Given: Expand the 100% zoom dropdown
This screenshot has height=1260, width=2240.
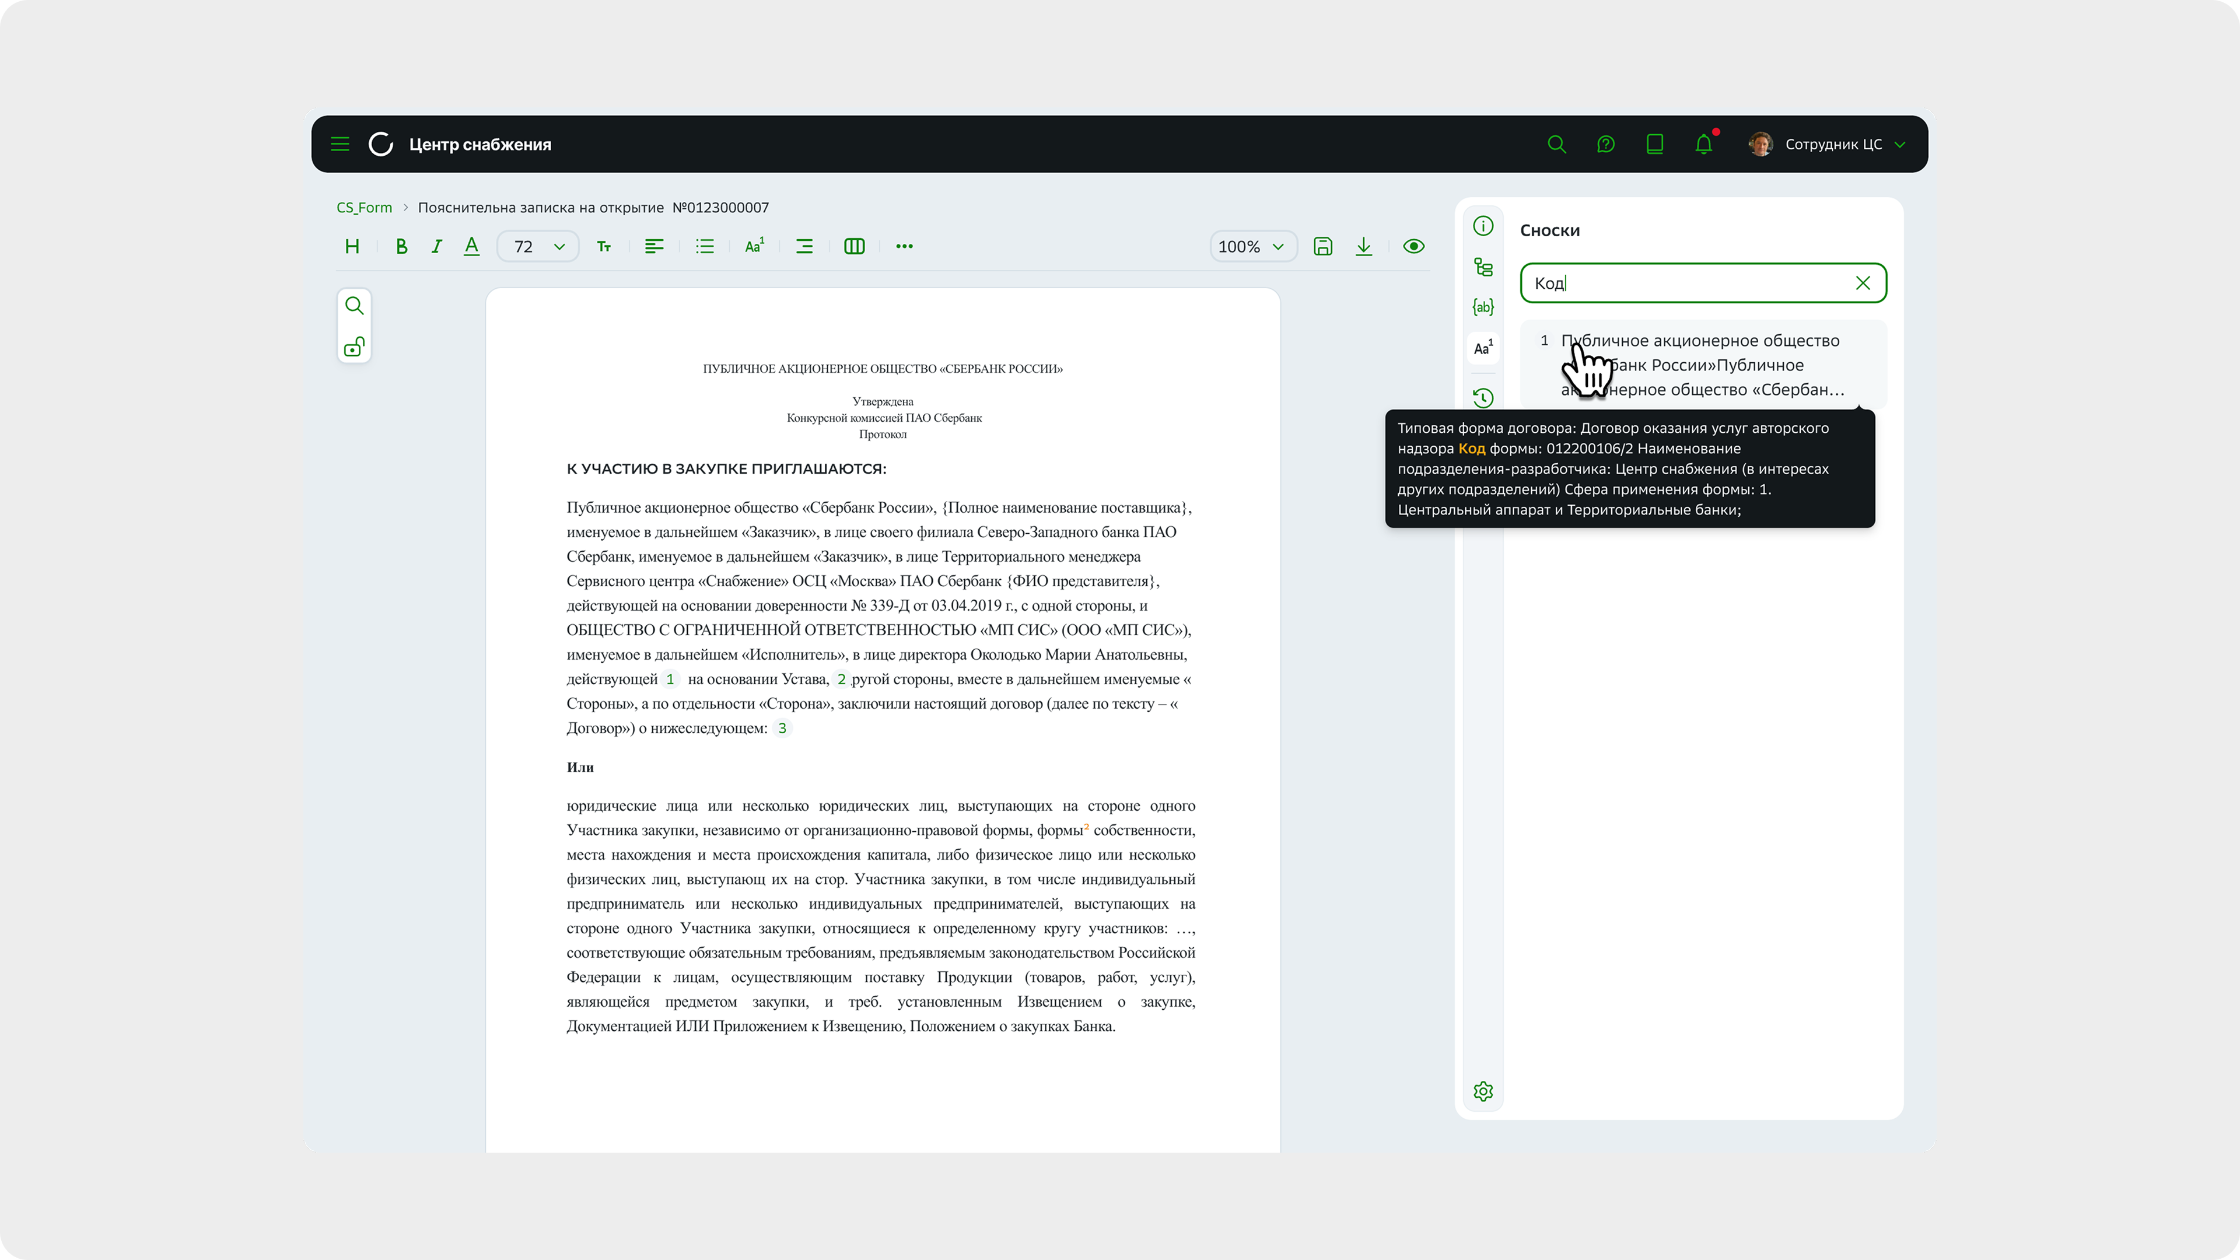Looking at the screenshot, I should [1252, 246].
